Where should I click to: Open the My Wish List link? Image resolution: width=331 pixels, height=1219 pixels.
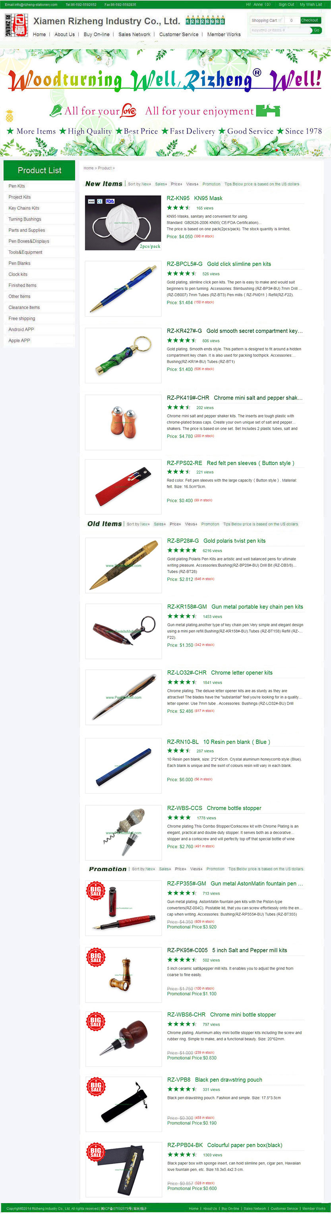[x=311, y=4]
